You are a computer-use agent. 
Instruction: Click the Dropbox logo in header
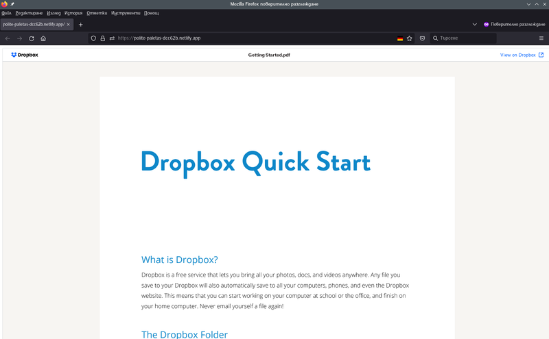tap(25, 55)
